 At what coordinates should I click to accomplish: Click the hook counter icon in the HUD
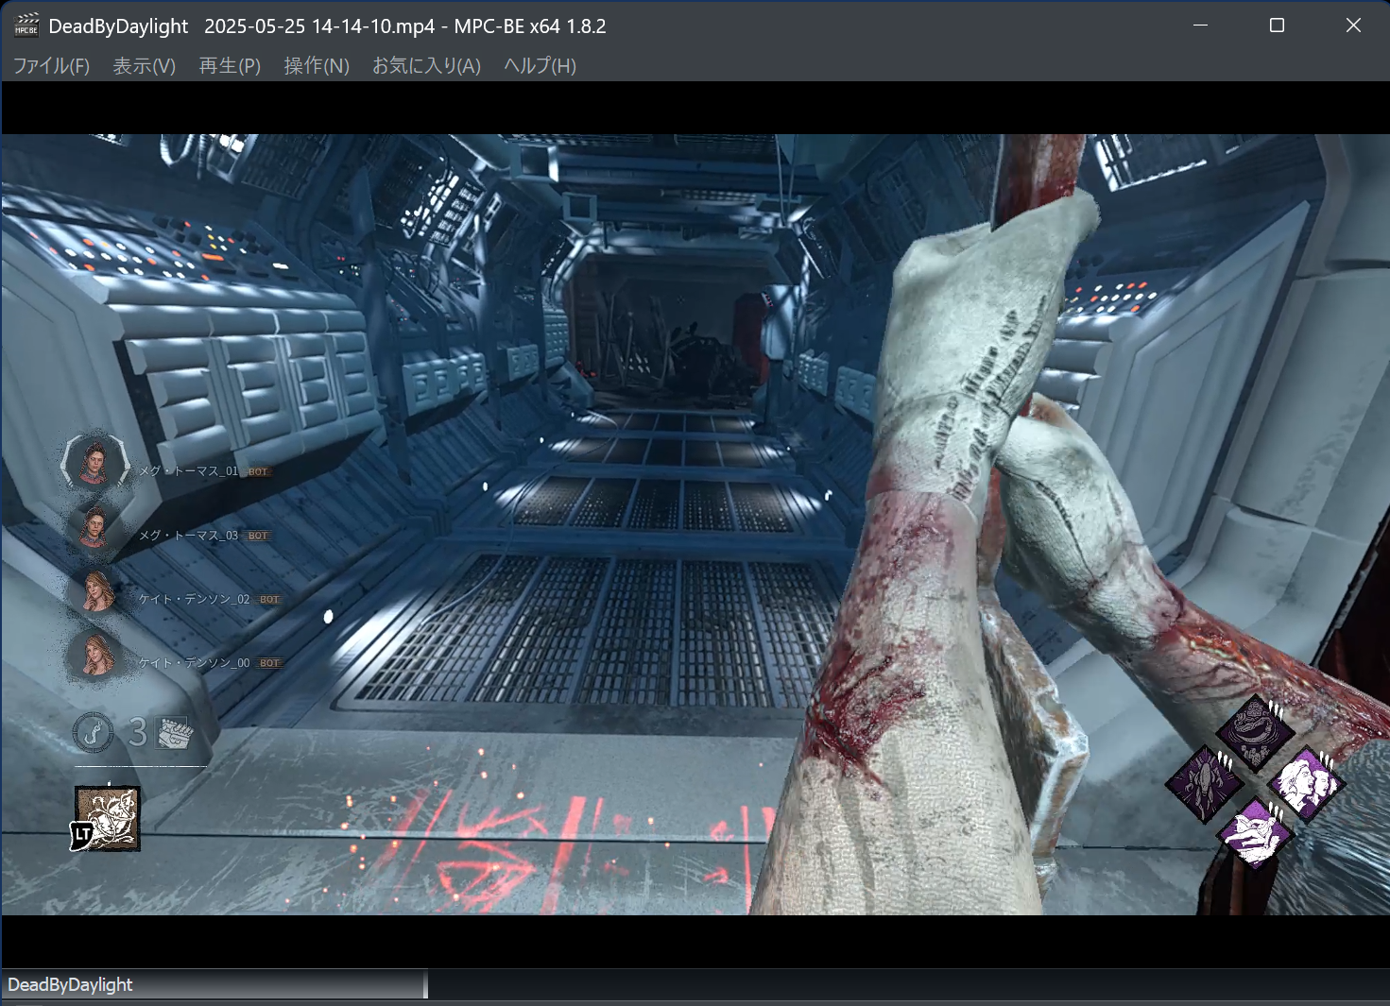tap(94, 733)
